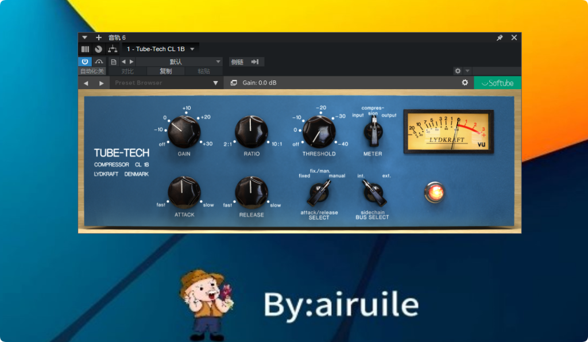Open the routing view tree icon

coord(113,49)
